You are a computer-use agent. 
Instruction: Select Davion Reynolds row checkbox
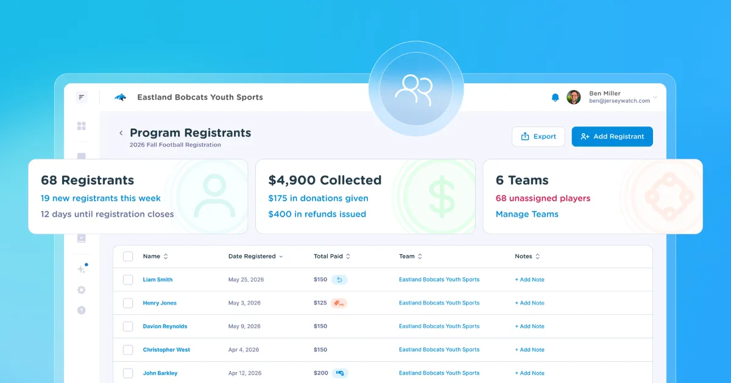pyautogui.click(x=128, y=326)
